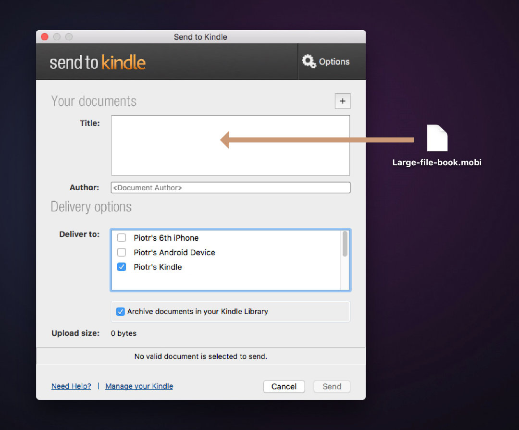
Task: Click the 'Piotr's Android Device' label text
Action: [174, 252]
